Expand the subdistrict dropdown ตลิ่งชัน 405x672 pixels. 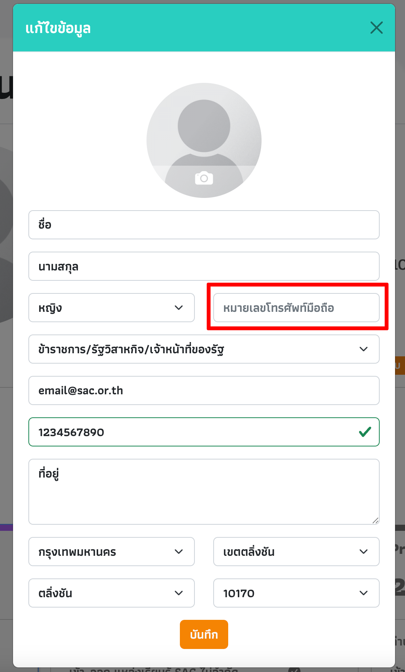(x=112, y=593)
